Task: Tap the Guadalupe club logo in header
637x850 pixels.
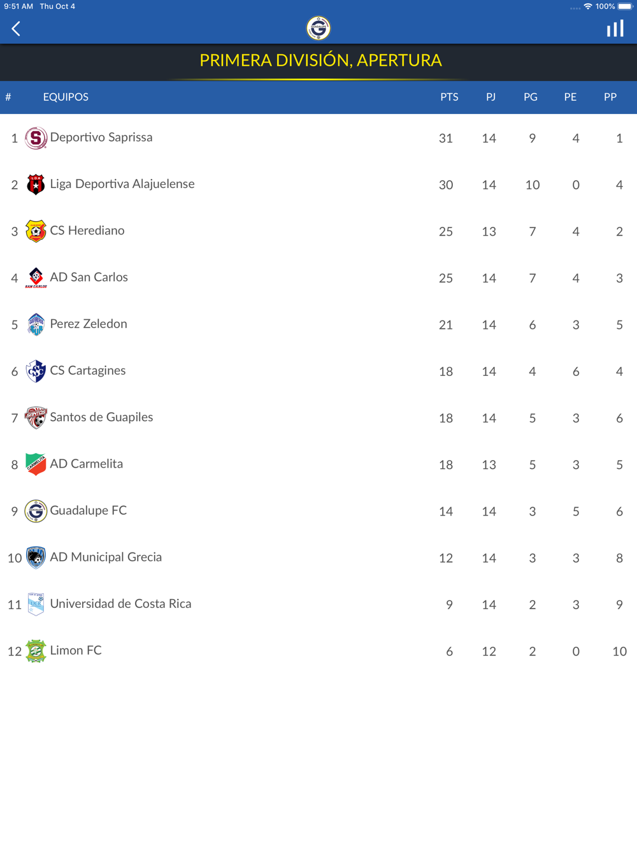Action: coord(318,28)
